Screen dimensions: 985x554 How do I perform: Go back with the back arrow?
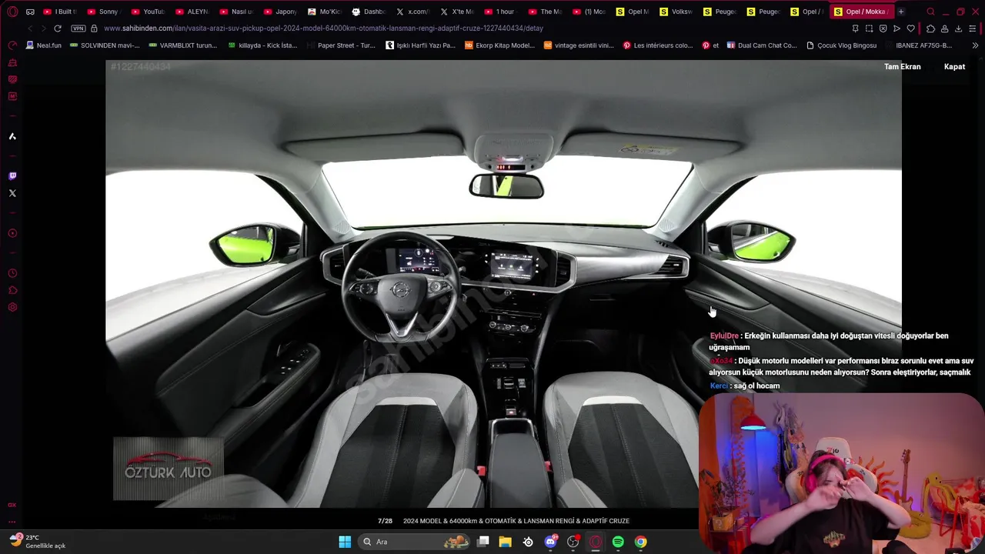[x=30, y=28]
